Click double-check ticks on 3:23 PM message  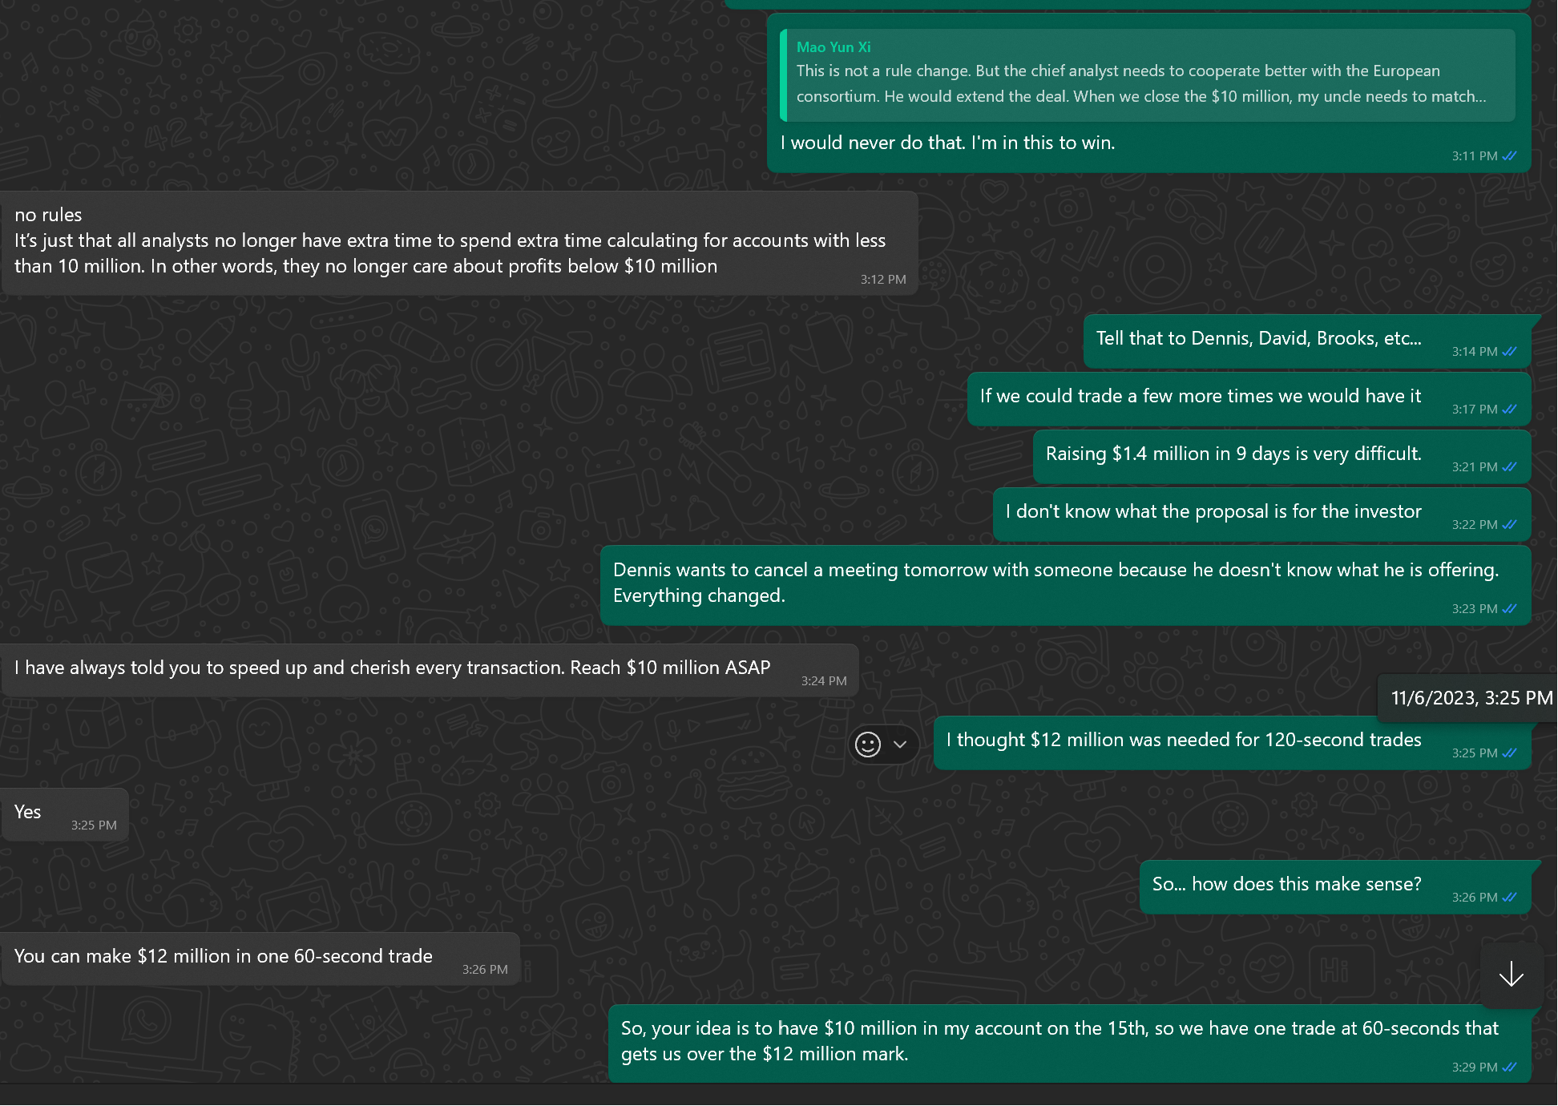pos(1509,609)
